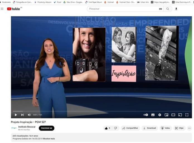The width and height of the screenshot is (194, 143).
Task: Dislike the video with thumbs down
Action: (x=116, y=128)
